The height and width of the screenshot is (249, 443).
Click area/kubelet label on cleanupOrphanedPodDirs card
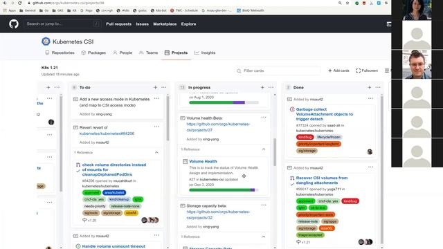click(114, 192)
